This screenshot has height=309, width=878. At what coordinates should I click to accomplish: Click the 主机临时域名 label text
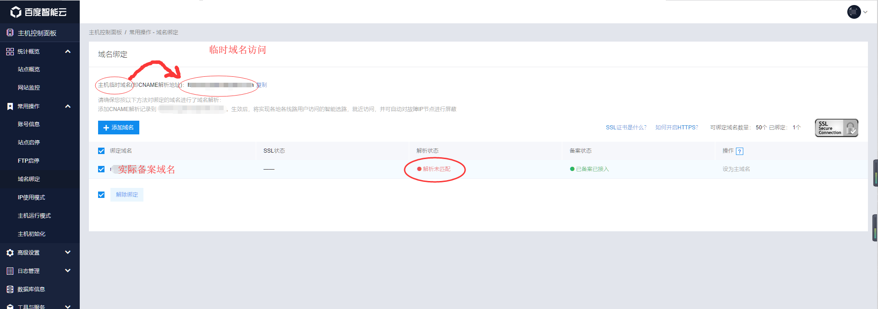pos(115,85)
